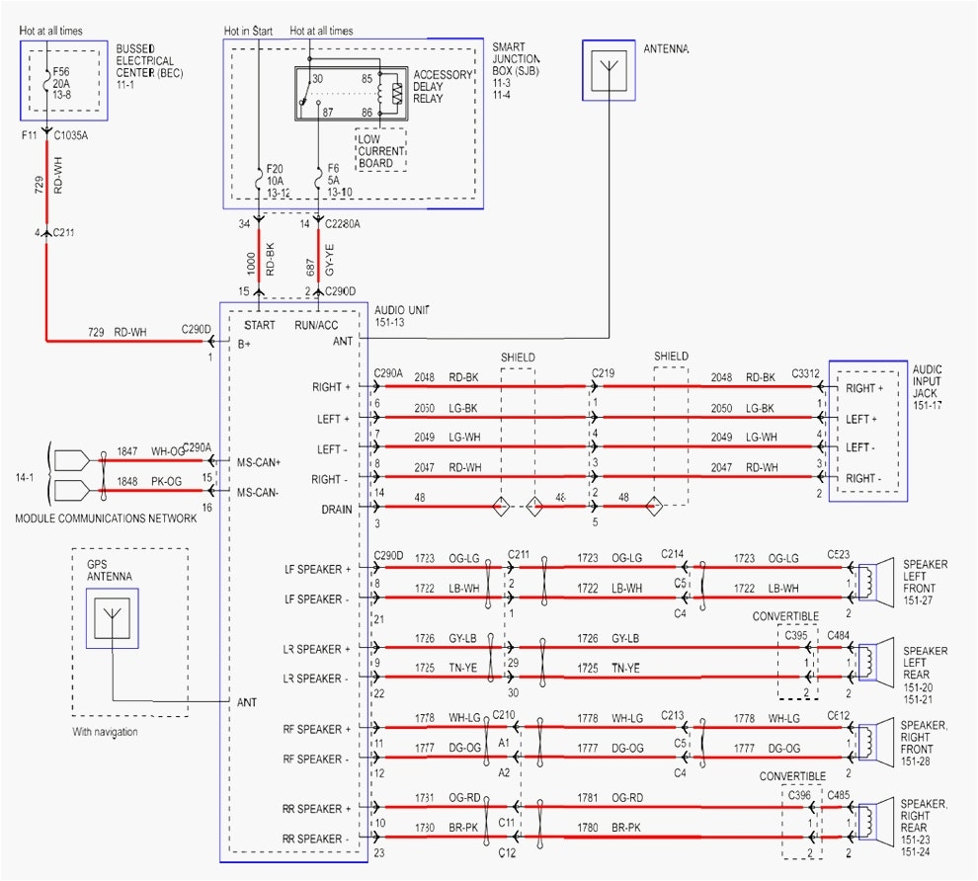Click the GPS ANTENNA symbol

tap(115, 617)
